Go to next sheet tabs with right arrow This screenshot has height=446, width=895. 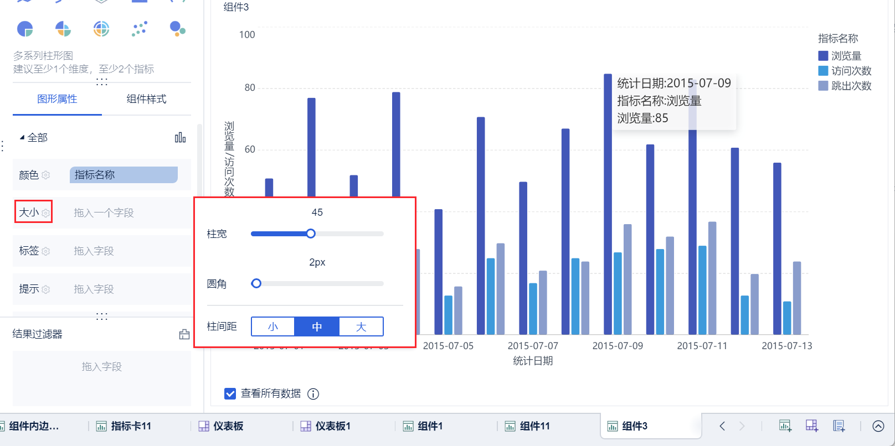[742, 426]
